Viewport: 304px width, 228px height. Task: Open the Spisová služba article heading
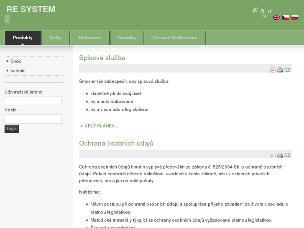102,58
